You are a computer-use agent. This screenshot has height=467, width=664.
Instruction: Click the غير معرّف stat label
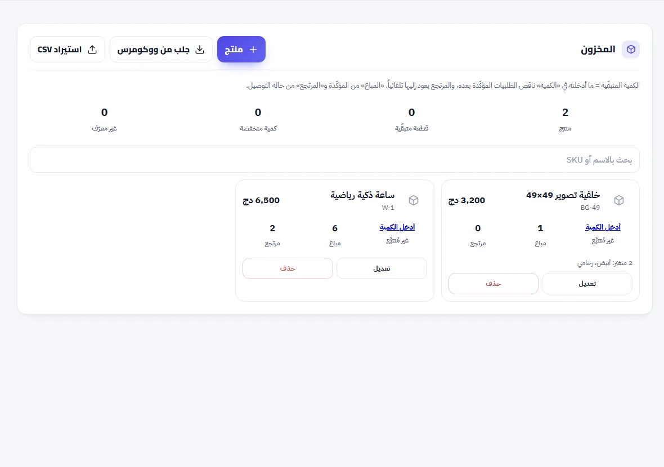point(105,128)
